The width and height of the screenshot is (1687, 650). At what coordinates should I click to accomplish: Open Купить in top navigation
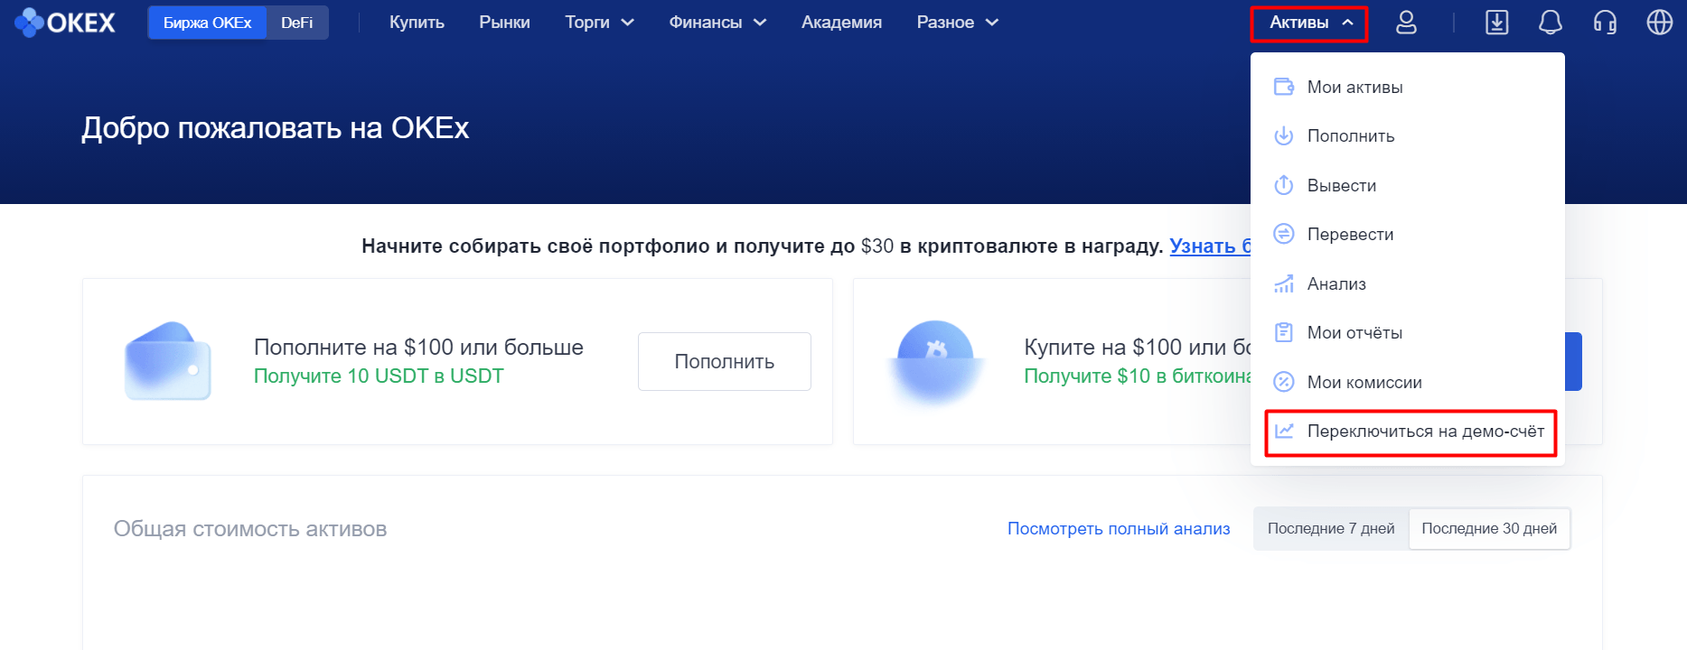point(417,23)
